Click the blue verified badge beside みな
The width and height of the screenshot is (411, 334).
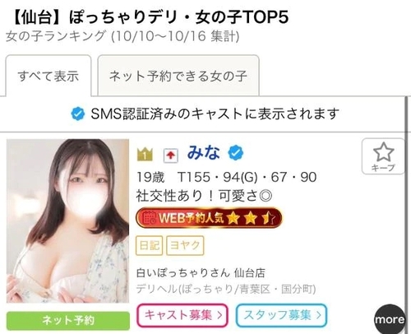tap(236, 153)
